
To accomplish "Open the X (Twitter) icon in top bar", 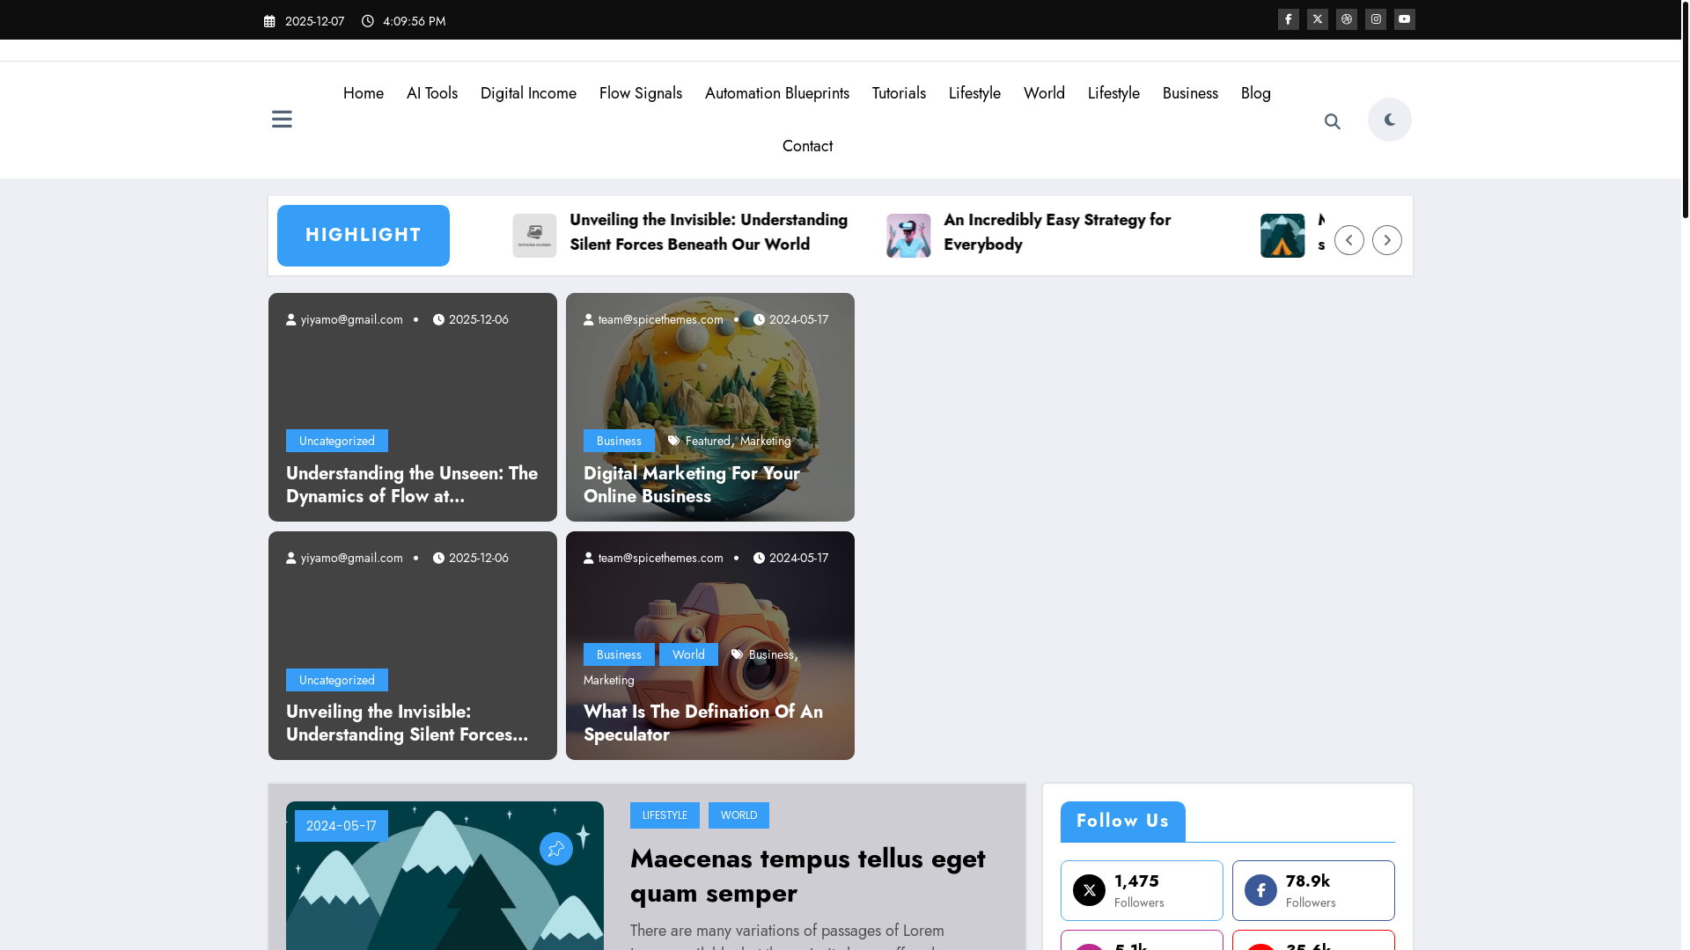I will click(x=1317, y=19).
